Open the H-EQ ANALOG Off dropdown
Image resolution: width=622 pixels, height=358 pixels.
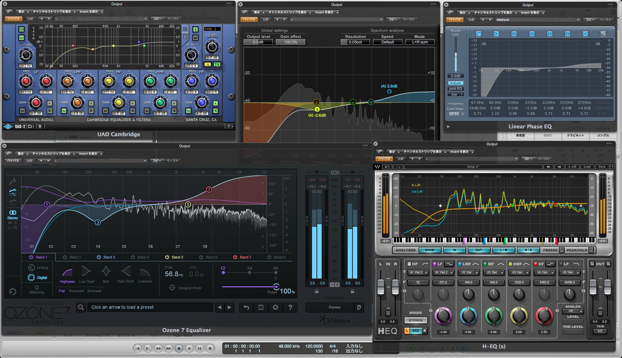point(573,311)
